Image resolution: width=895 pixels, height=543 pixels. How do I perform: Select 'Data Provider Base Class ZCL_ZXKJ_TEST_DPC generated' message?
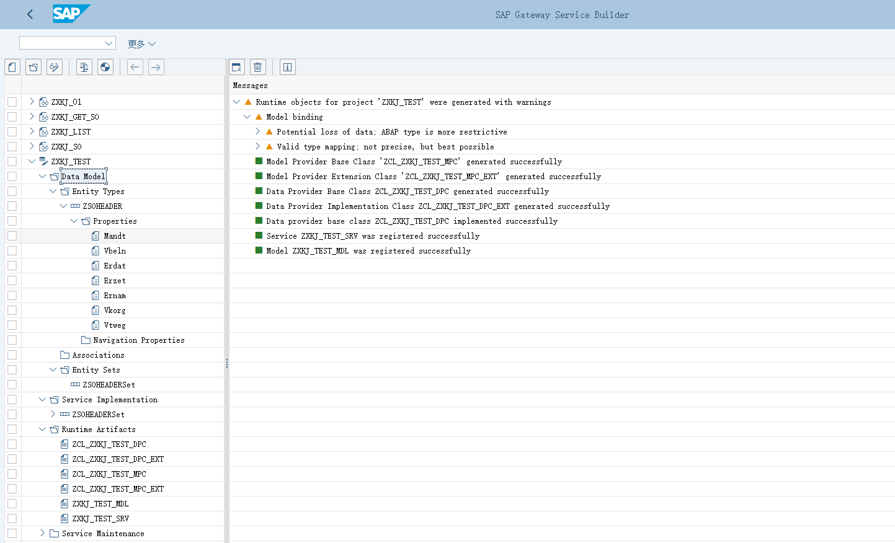[407, 191]
